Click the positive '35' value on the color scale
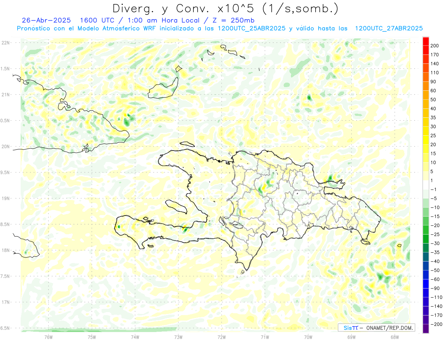Image resolution: width=443 pixels, height=342 pixels. point(433,118)
